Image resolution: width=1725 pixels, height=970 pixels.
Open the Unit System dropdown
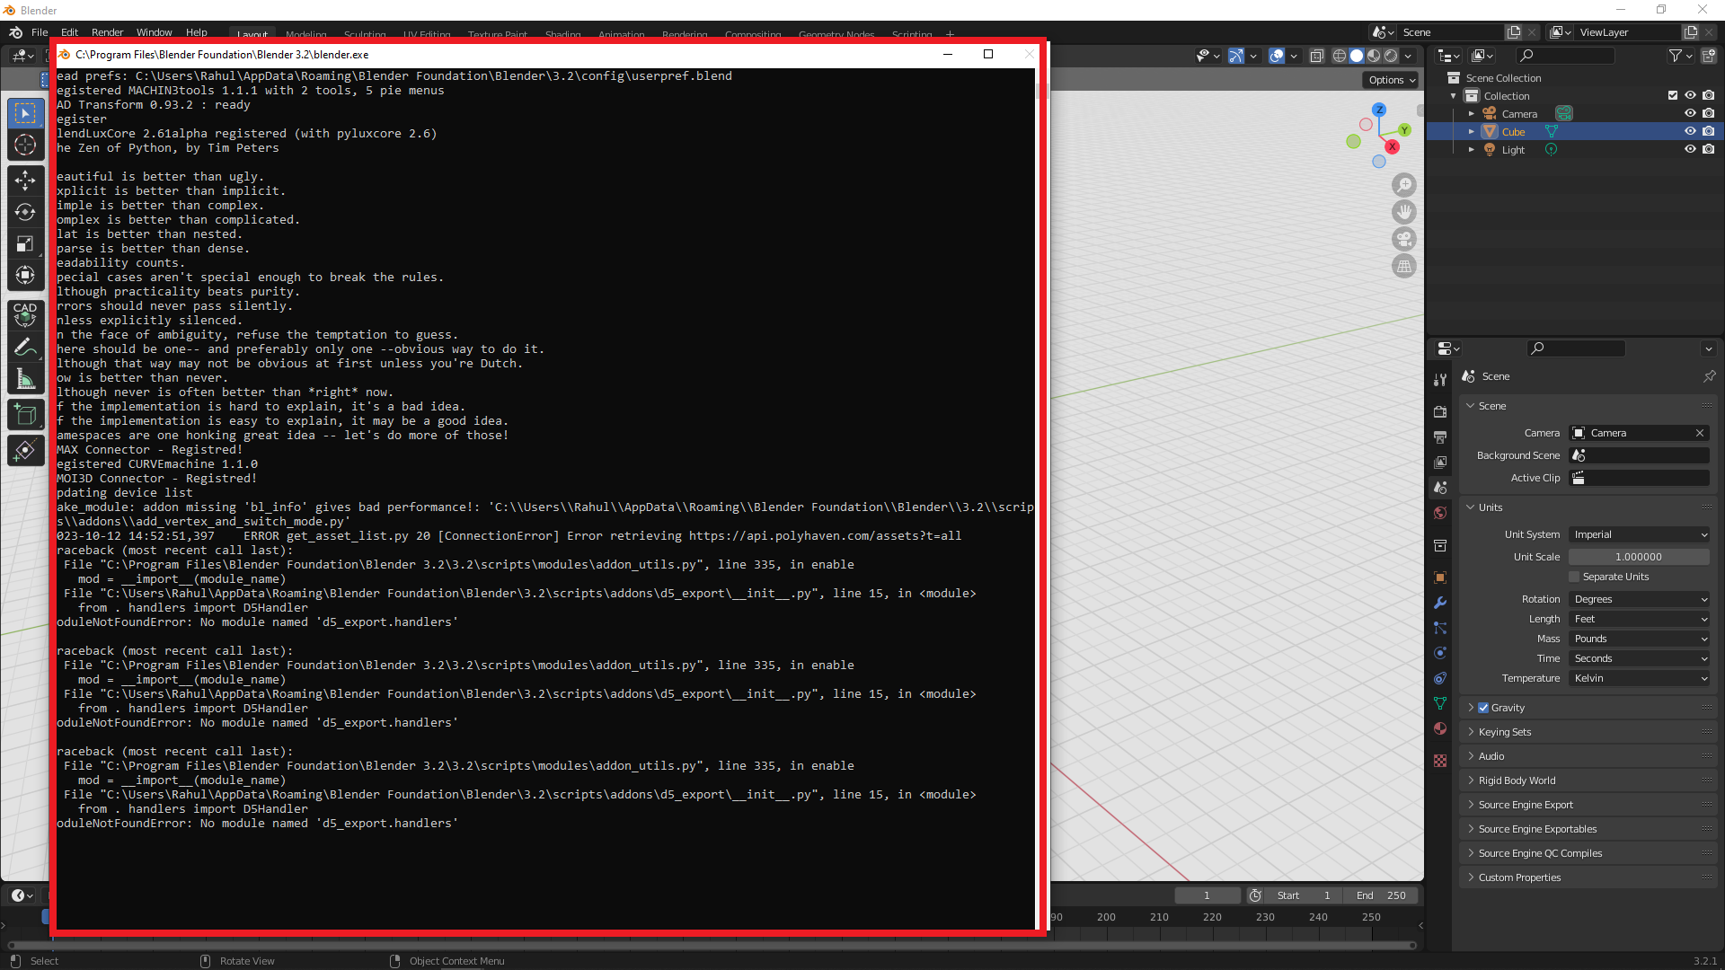click(x=1640, y=534)
